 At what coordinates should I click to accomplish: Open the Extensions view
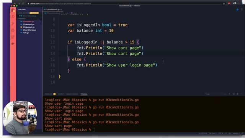13,37
